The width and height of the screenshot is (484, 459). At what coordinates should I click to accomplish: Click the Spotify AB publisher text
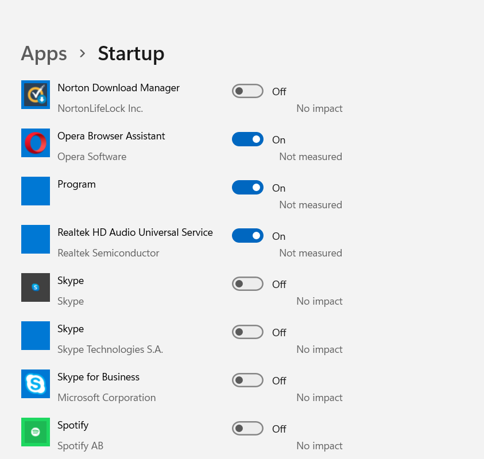pos(80,446)
